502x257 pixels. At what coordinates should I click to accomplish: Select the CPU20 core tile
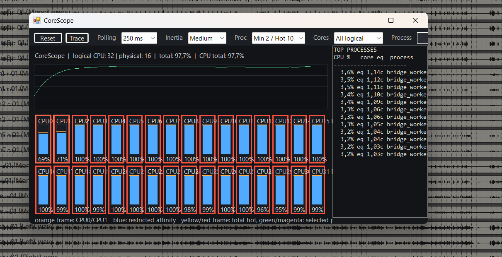click(116, 190)
